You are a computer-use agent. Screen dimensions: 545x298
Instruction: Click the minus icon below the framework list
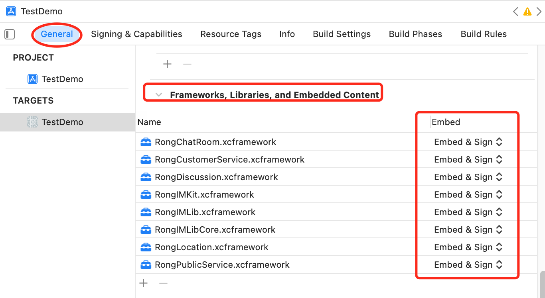click(163, 283)
